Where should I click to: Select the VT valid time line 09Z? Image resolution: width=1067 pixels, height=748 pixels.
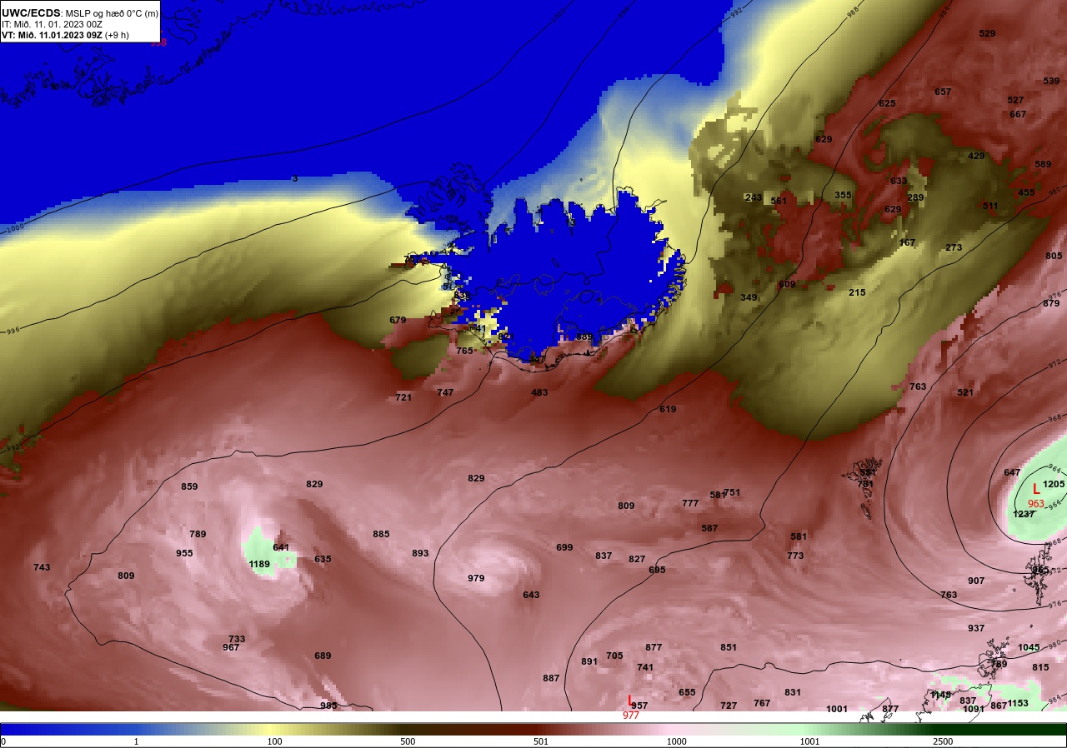[x=65, y=35]
